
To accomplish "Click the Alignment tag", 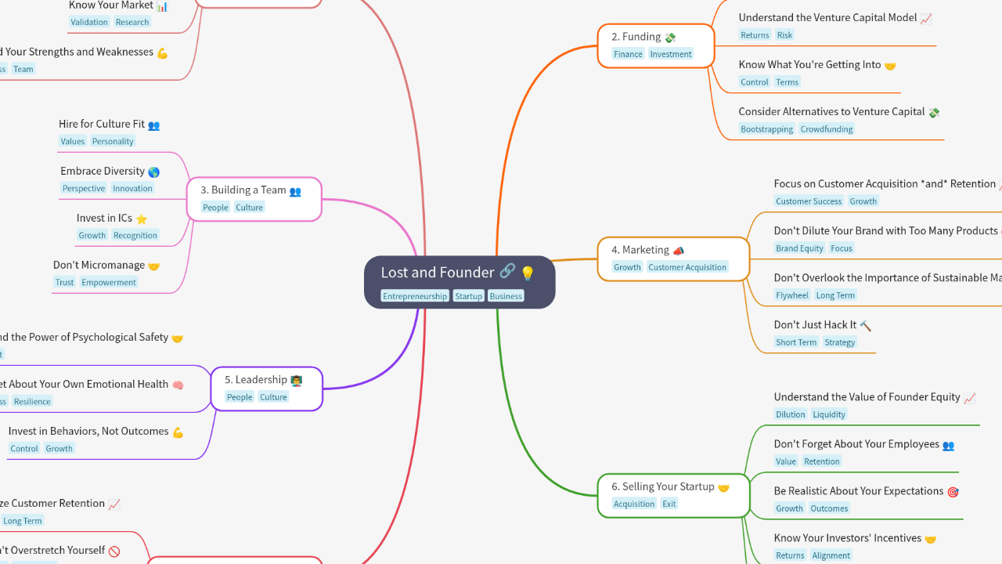I will pyautogui.click(x=831, y=555).
